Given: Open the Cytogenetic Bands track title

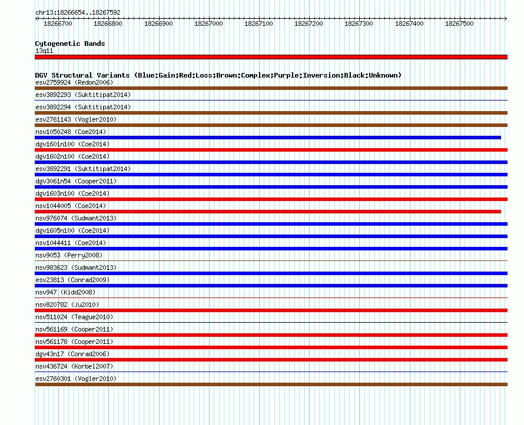Looking at the screenshot, I should [x=70, y=43].
